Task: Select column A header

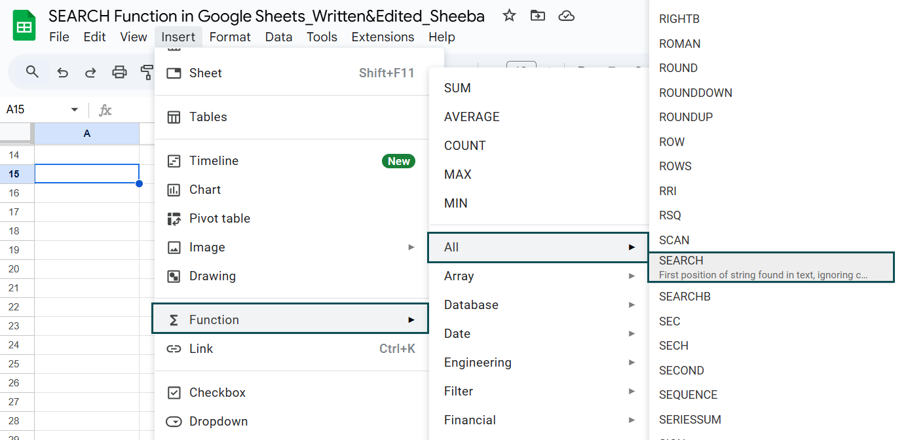Action: [86, 134]
